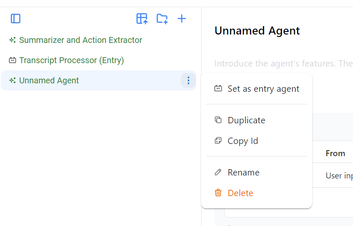Click the sparkle icon beside Summarizer and Action Extractor
Viewport: 353px width, 226px height.
12,40
